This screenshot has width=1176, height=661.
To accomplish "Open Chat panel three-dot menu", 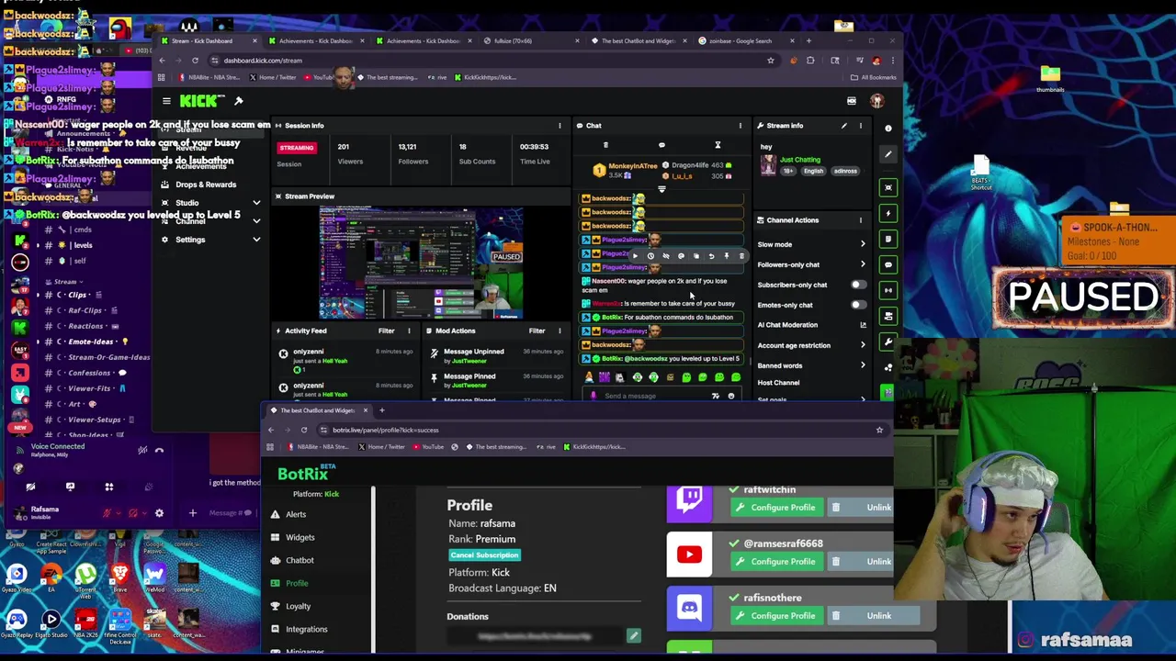I will (740, 126).
